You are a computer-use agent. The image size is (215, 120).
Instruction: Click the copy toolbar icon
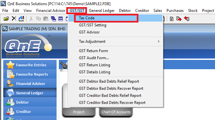coord(38,19)
